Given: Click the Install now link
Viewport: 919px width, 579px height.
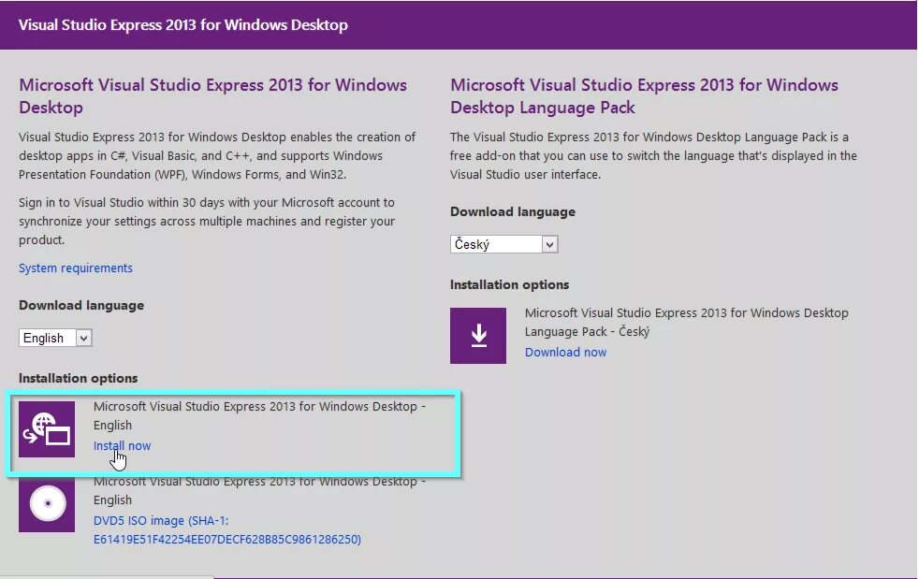Looking at the screenshot, I should [122, 445].
